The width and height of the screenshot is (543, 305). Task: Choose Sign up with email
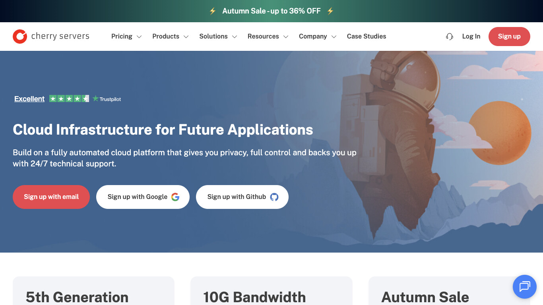tap(51, 197)
